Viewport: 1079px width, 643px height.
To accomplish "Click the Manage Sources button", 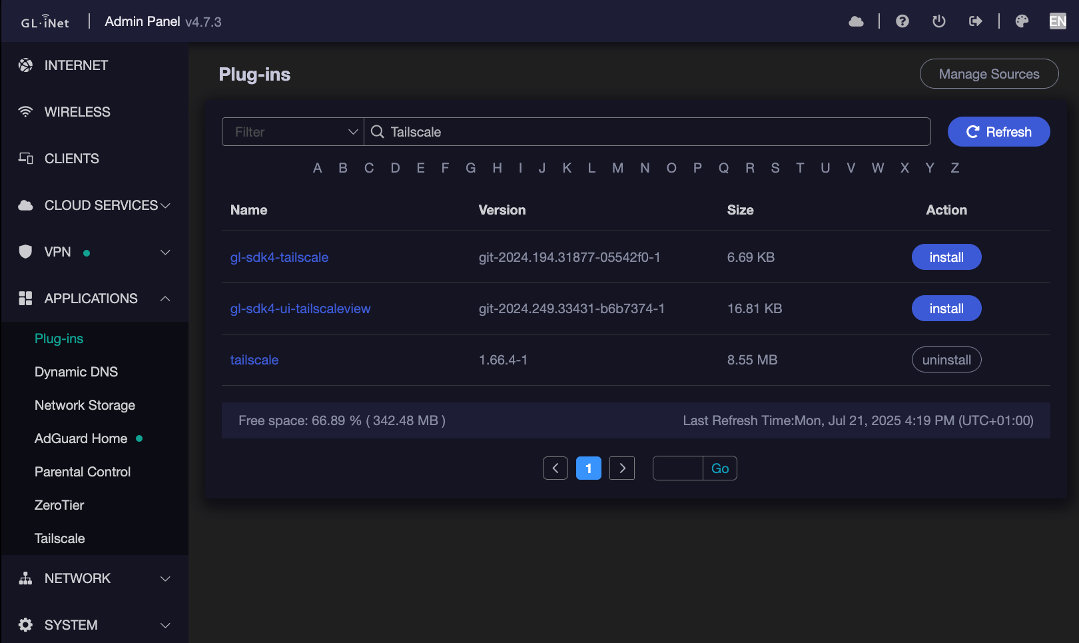I will [989, 74].
